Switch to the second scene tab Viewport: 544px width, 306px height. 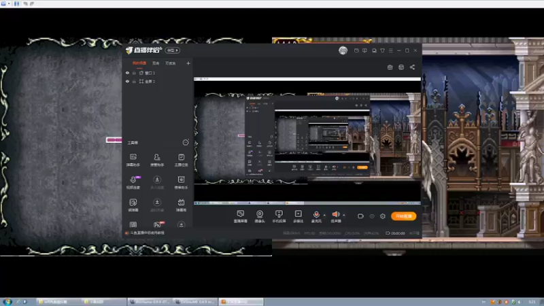(156, 63)
